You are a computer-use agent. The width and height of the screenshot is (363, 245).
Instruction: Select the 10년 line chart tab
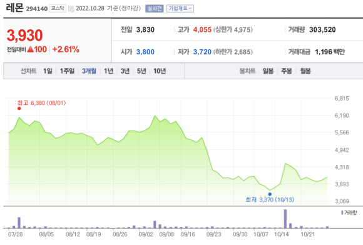tap(160, 71)
